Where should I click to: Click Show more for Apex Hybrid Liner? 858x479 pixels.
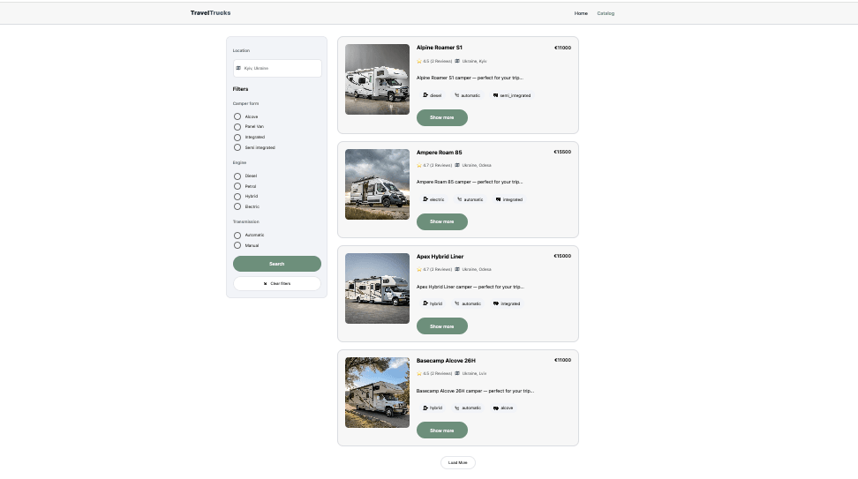coord(442,326)
